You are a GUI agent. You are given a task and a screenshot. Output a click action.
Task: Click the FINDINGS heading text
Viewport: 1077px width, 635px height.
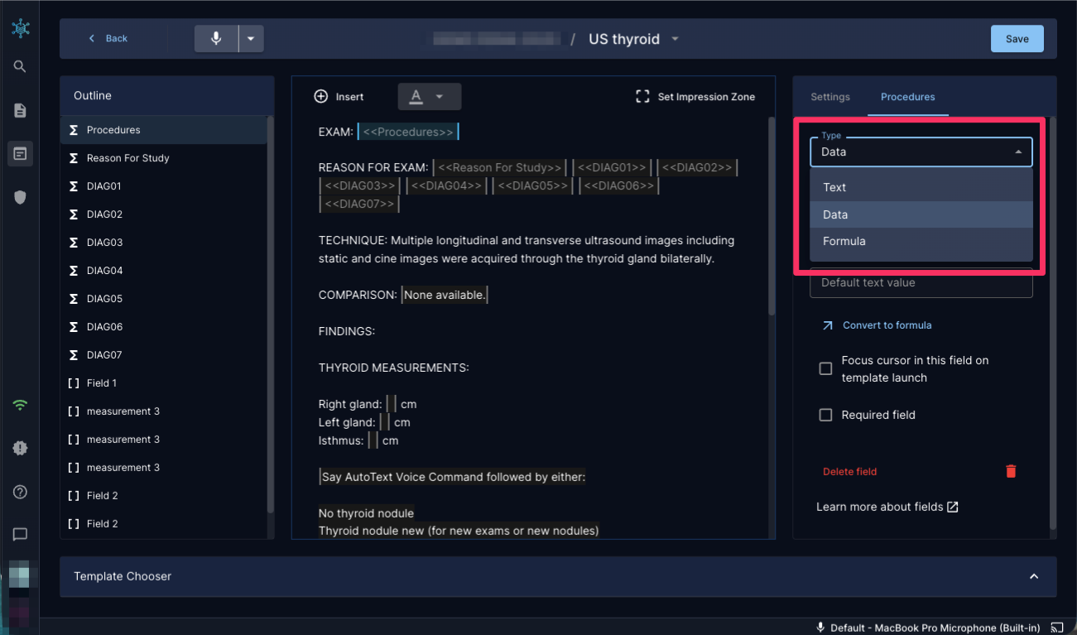tap(347, 331)
